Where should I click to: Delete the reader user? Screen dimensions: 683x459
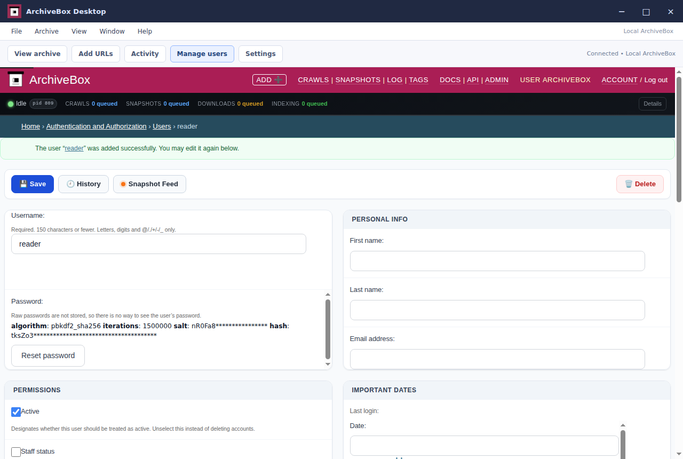(x=640, y=184)
